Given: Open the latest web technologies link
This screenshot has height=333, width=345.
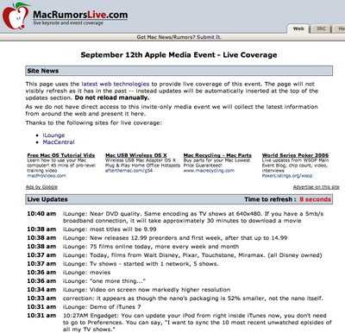Looking at the screenshot, I should tap(116, 84).
